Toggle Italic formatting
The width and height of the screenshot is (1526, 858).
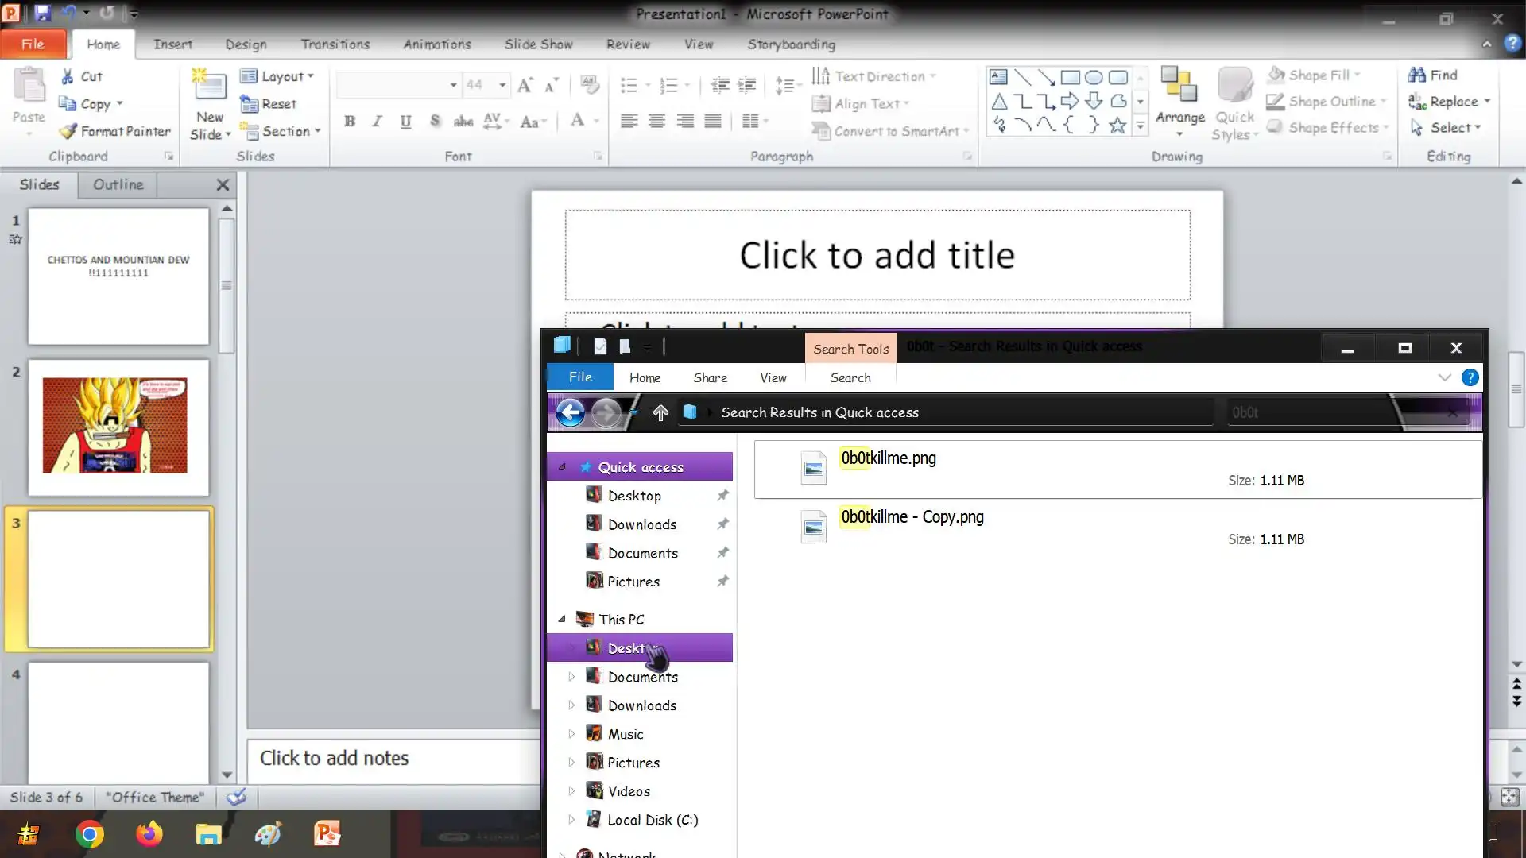pyautogui.click(x=377, y=121)
